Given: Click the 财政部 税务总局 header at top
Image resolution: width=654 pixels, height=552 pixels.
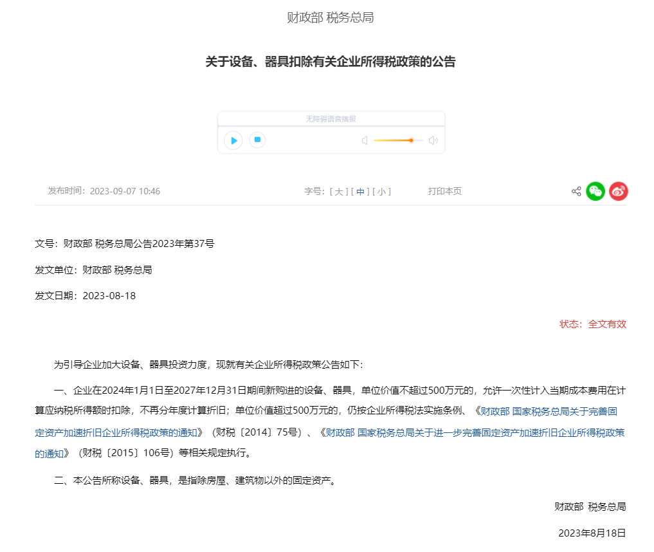Looking at the screenshot, I should coord(330,18).
